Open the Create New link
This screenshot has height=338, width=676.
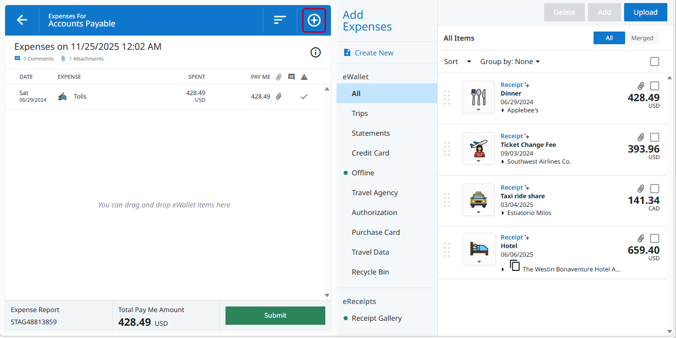(x=373, y=52)
